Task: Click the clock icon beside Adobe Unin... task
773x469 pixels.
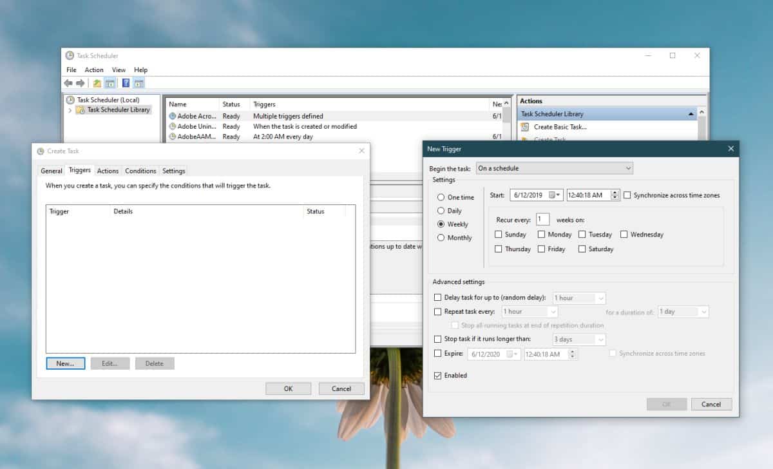Action: click(172, 127)
